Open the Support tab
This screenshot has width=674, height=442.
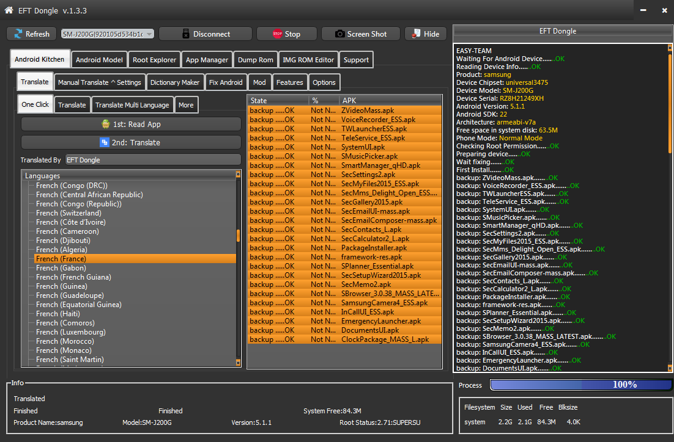pos(356,60)
